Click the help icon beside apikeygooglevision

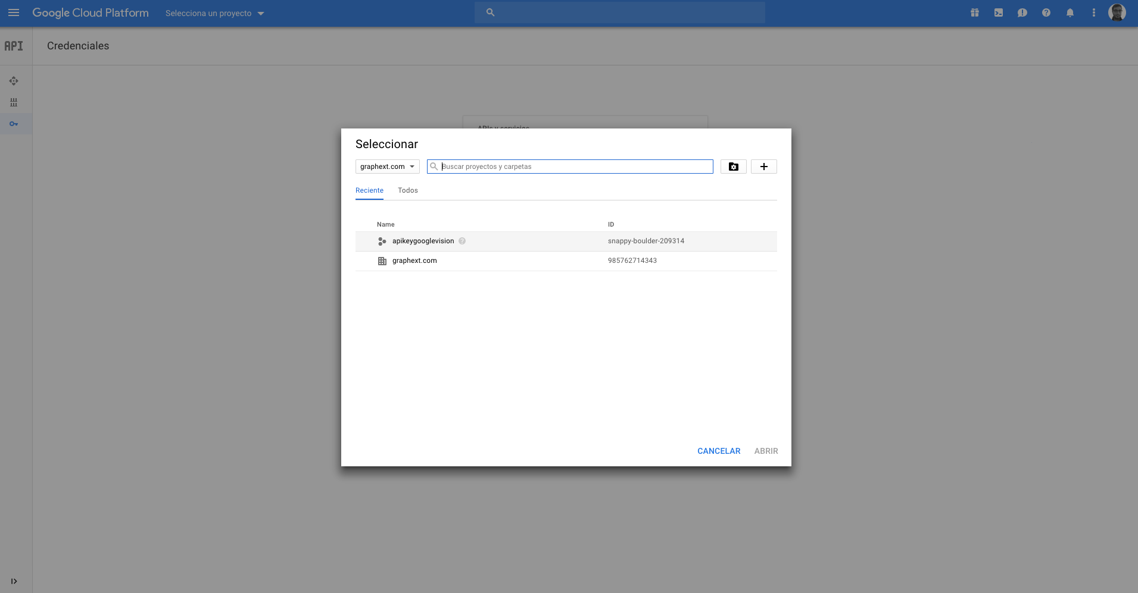click(x=462, y=241)
